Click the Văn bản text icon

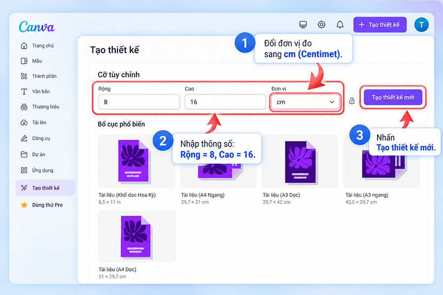[24, 91]
